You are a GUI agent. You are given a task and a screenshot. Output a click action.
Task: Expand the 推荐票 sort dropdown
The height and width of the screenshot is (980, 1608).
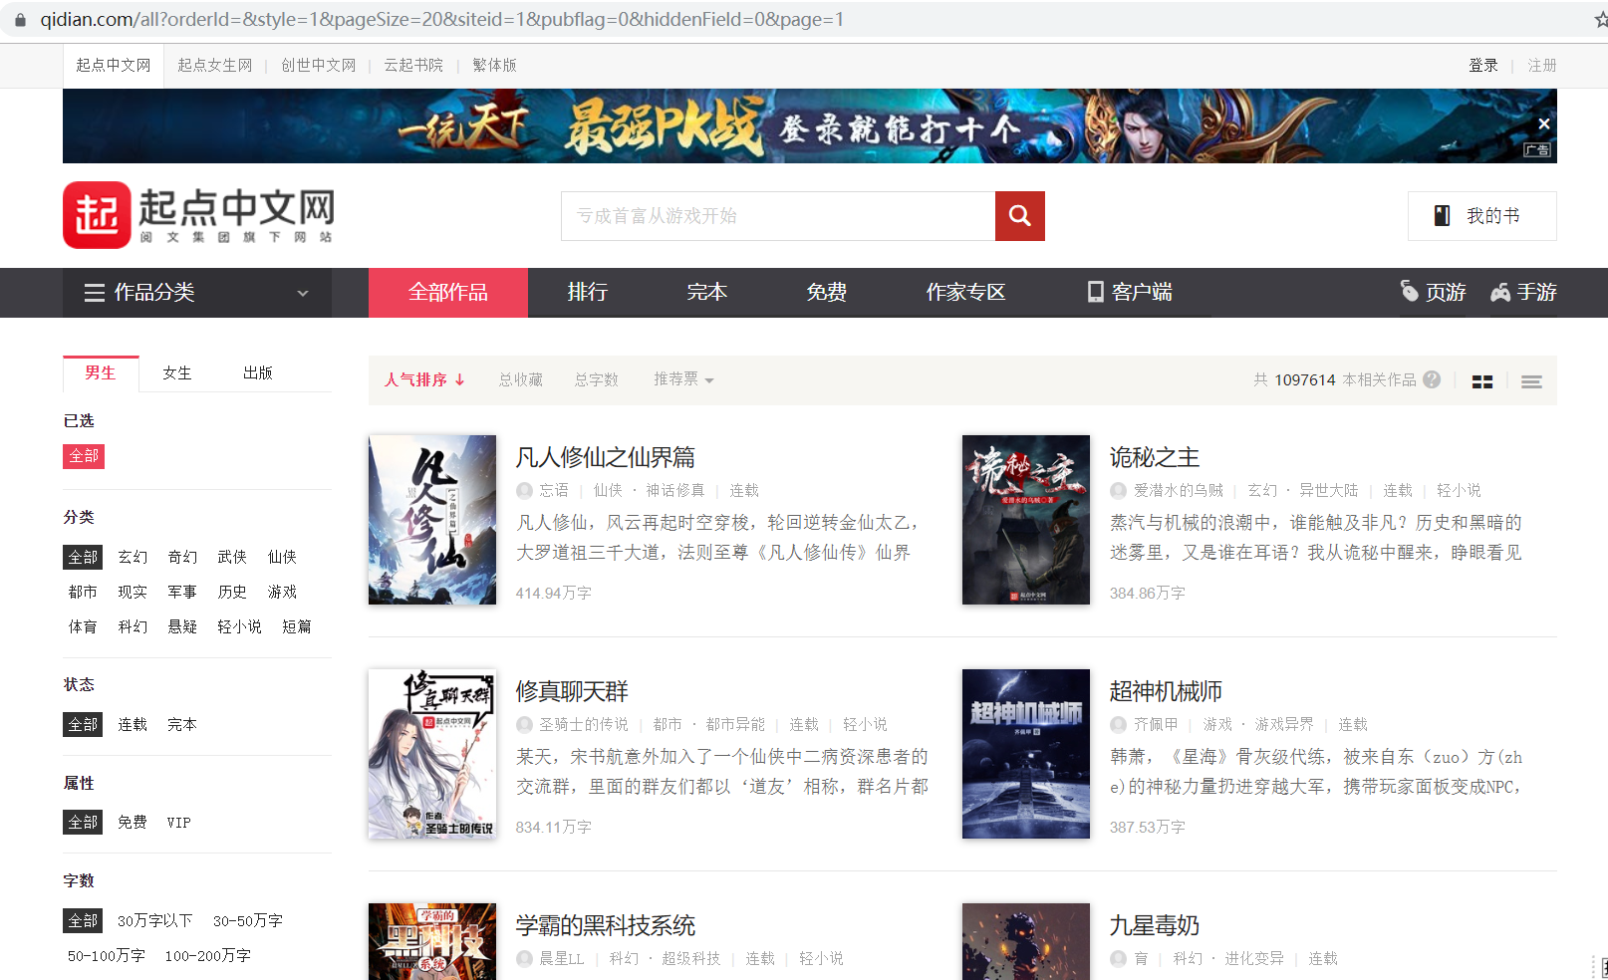[x=683, y=379]
